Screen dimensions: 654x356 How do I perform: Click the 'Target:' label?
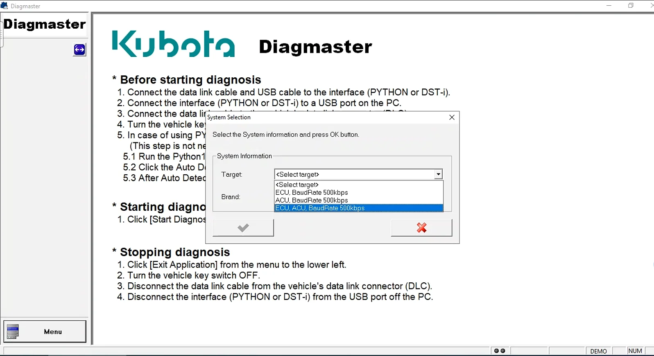[232, 174]
